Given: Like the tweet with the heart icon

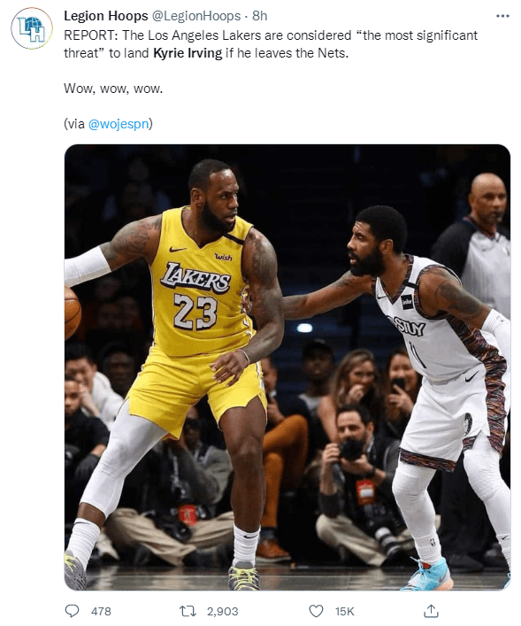Looking at the screenshot, I should click(x=316, y=611).
